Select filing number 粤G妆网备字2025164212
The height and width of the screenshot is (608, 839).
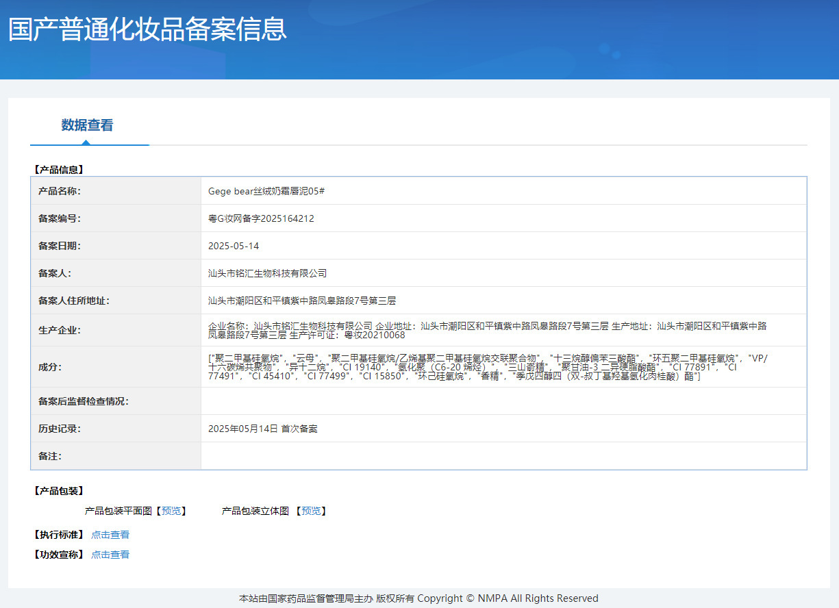[x=261, y=218]
